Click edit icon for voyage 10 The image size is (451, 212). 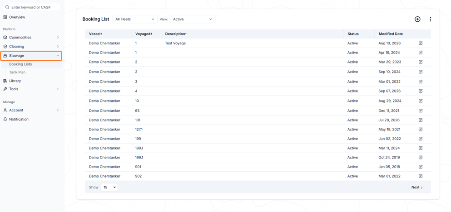click(421, 101)
